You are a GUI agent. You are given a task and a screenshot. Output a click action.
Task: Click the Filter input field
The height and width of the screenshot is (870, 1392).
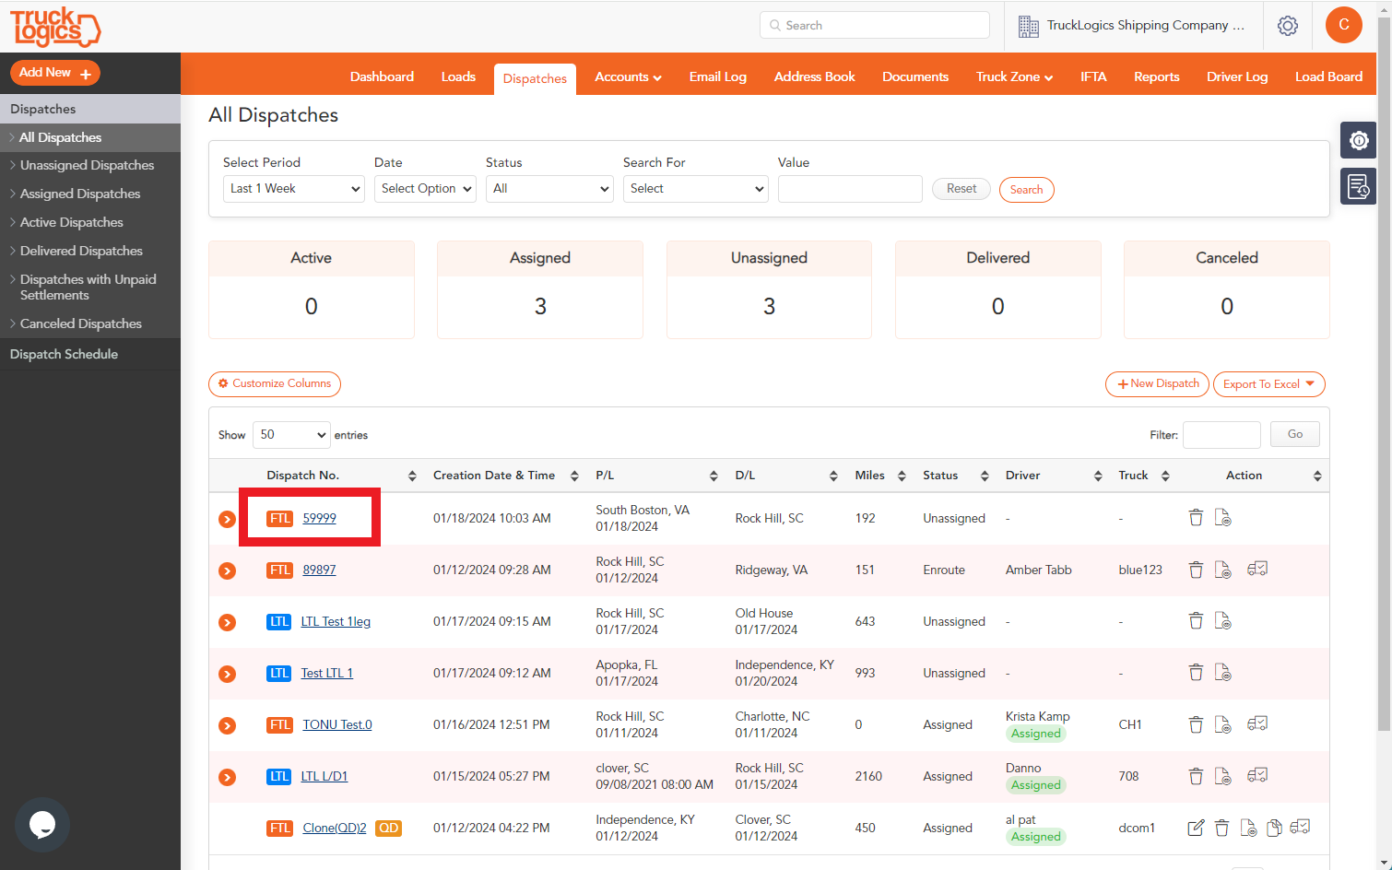click(1221, 434)
